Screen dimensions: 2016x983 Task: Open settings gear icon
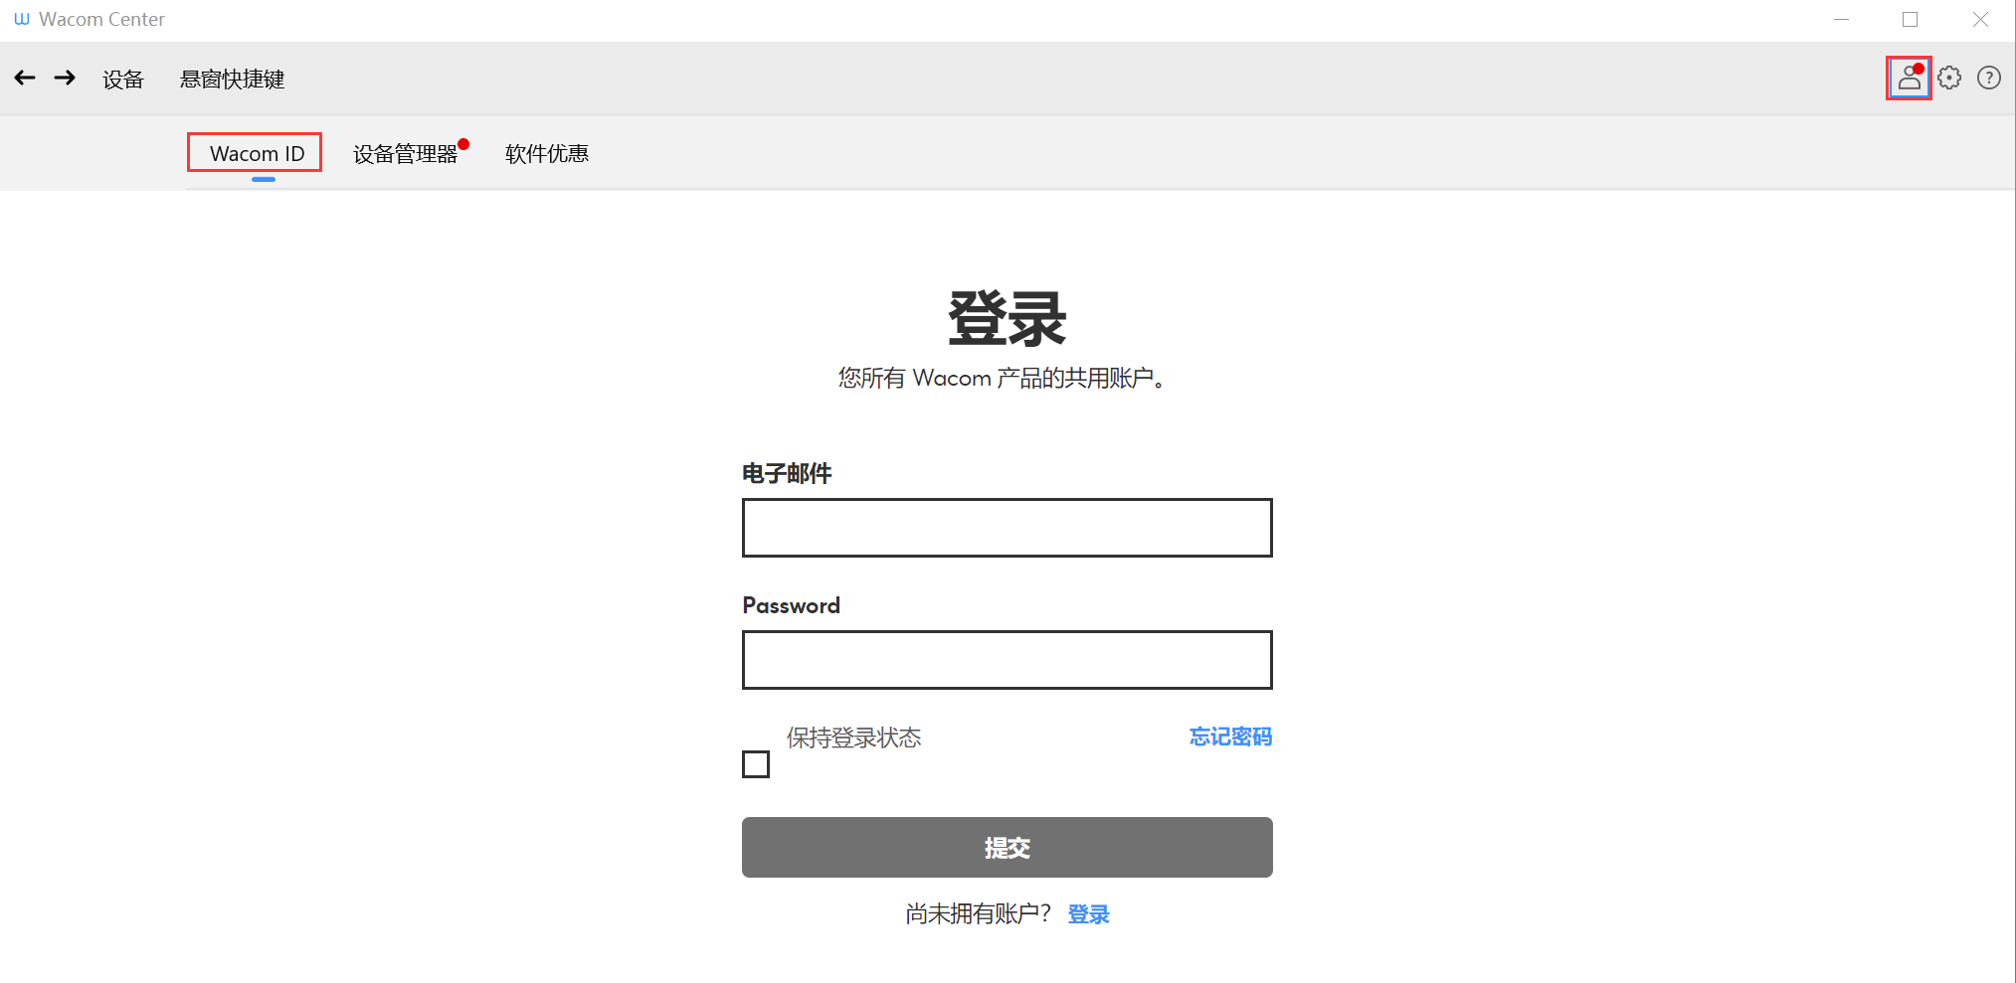point(1949,78)
